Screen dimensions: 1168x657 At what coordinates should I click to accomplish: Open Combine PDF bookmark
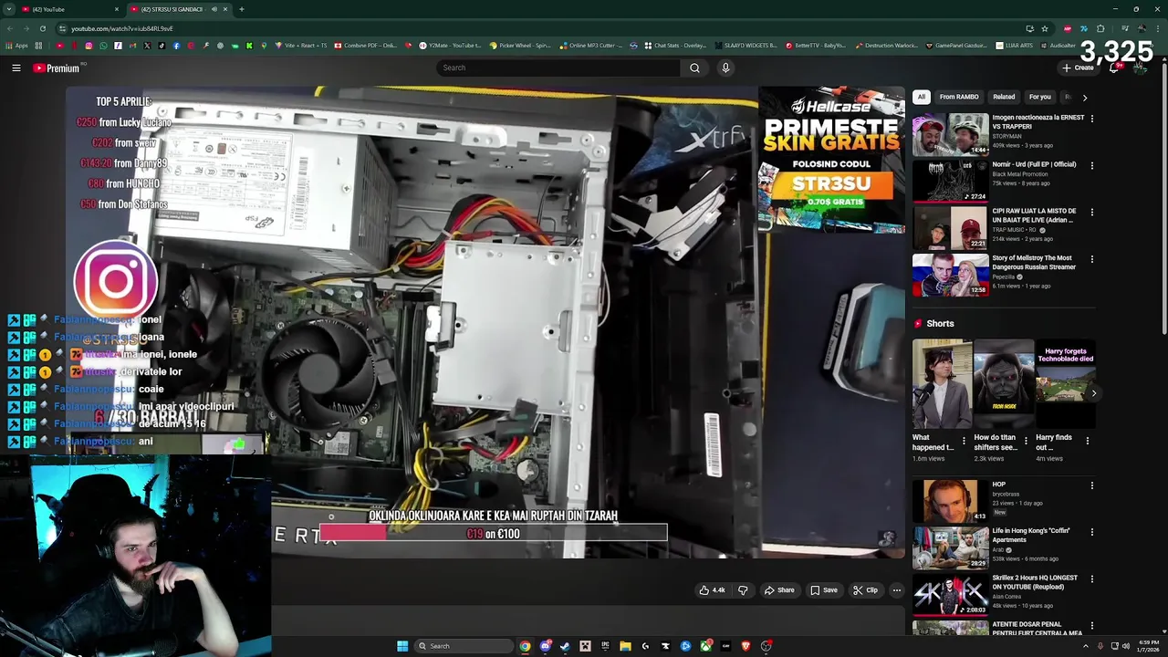pyautogui.click(x=366, y=46)
